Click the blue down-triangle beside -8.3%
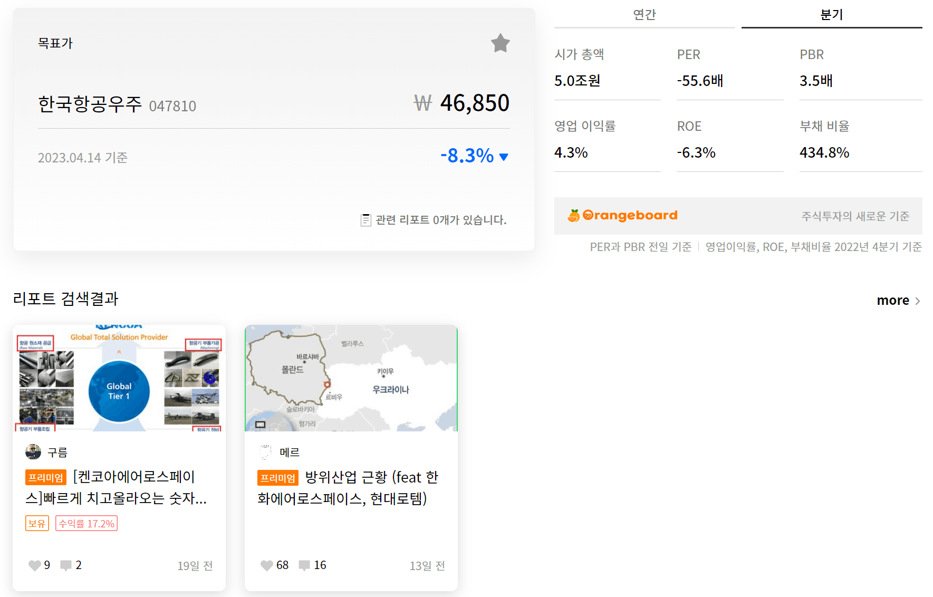The height and width of the screenshot is (597, 933). click(504, 157)
